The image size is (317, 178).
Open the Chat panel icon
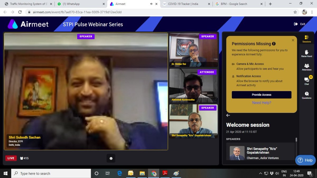tap(306, 81)
